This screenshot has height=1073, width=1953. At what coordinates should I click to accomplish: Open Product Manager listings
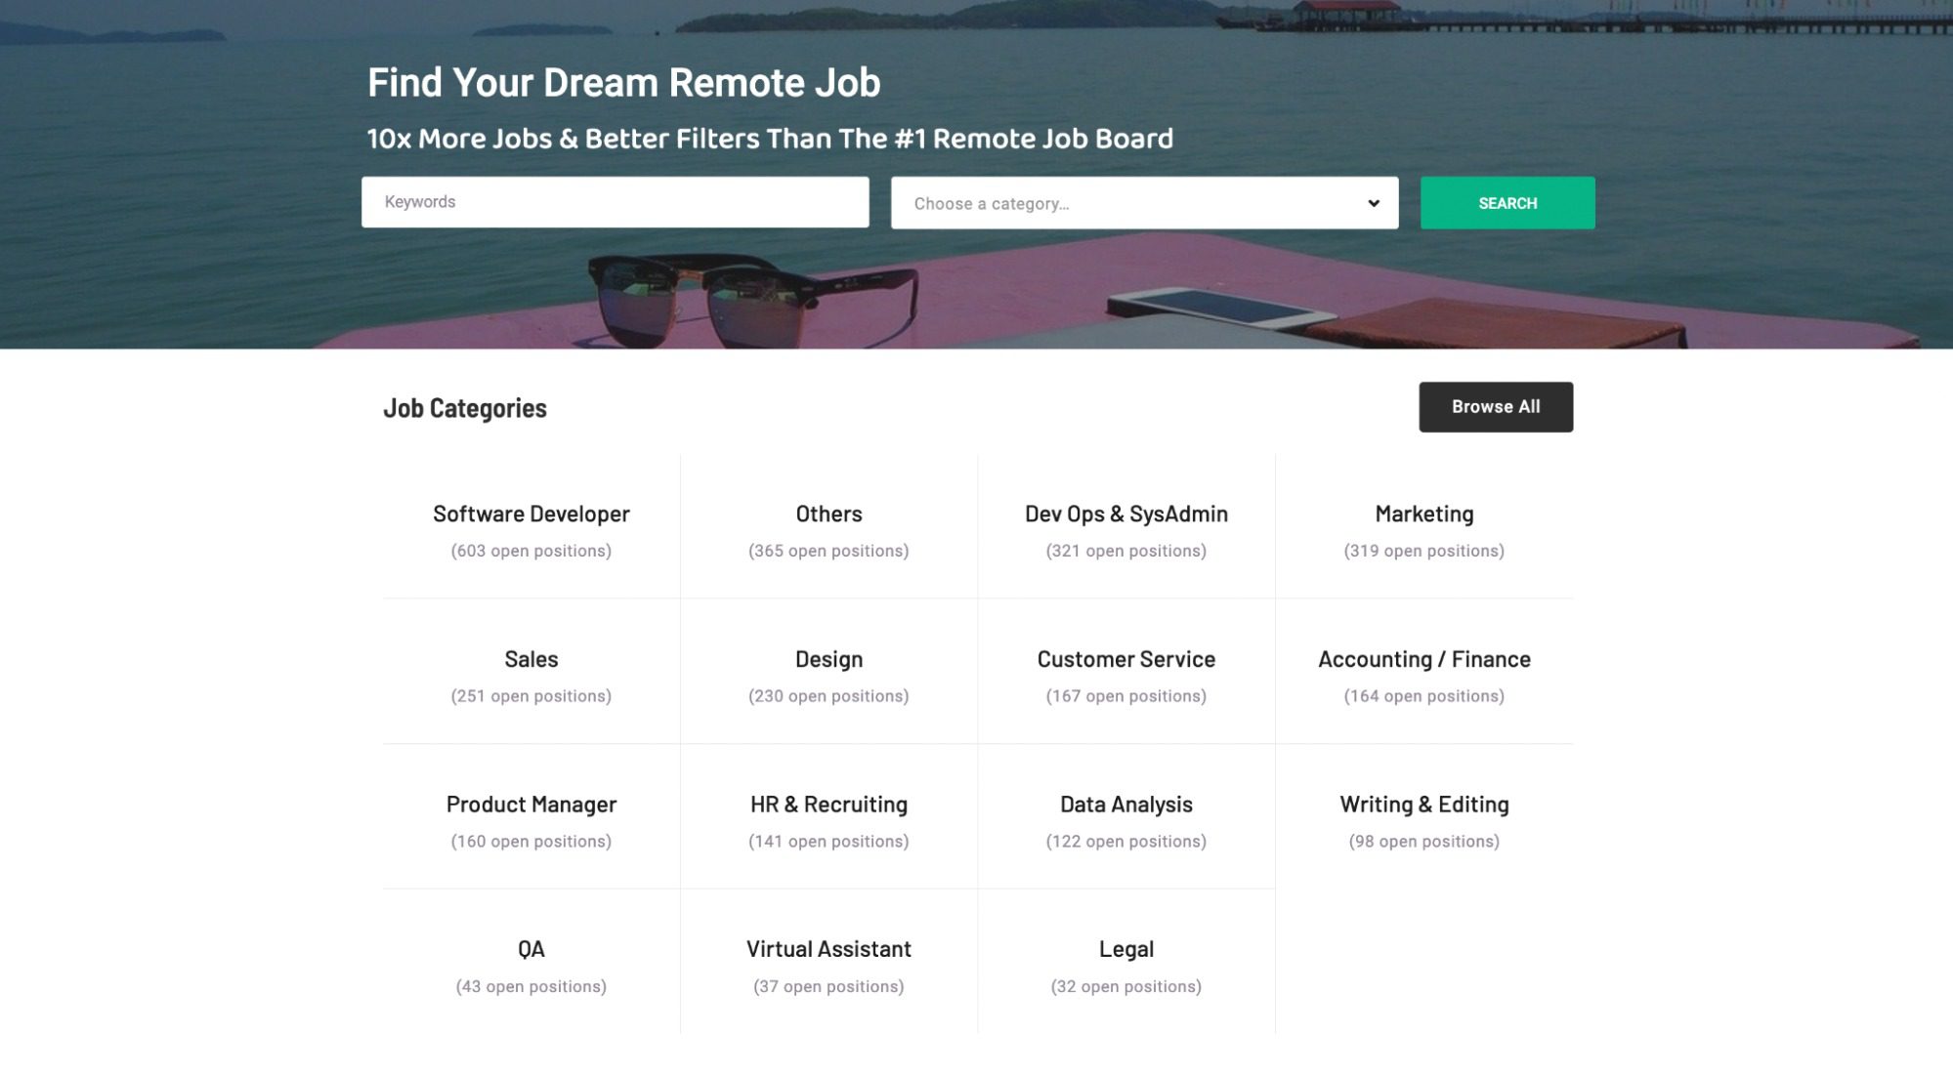pos(531,804)
